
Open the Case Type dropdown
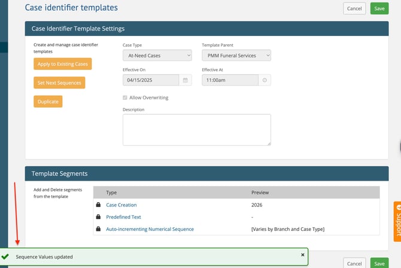pyautogui.click(x=157, y=56)
